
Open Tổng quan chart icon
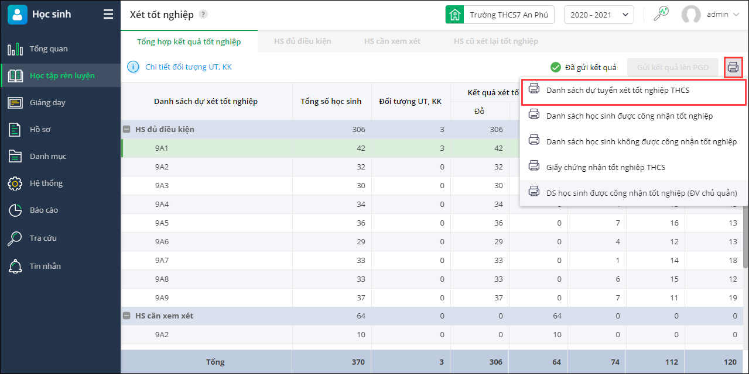click(x=15, y=49)
